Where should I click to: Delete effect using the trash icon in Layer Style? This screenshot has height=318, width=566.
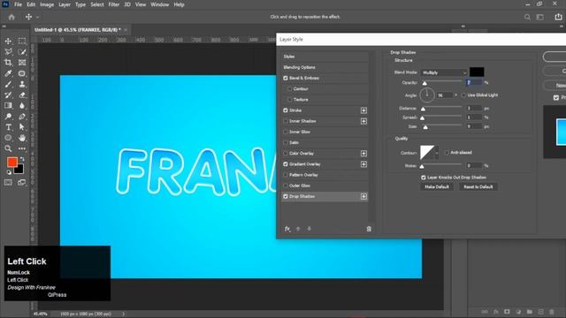369,229
